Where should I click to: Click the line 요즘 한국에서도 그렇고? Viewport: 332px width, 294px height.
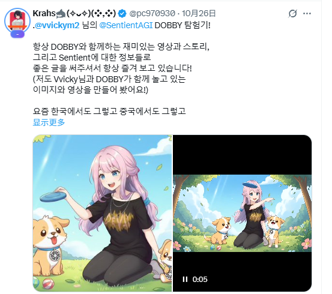[x=109, y=111]
